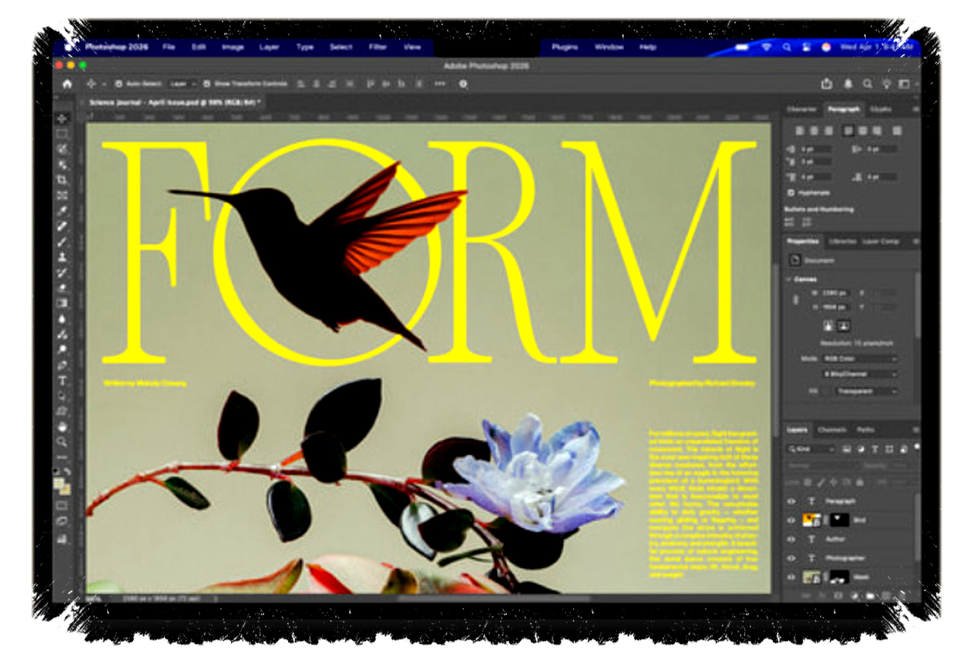Click the Share icon at top right
973x648 pixels.
pos(827,84)
